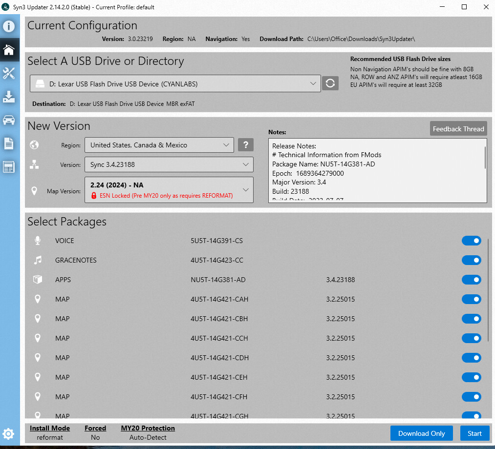Open the Map Version dropdown
Viewport: 495px width, 449px height.
(169, 190)
